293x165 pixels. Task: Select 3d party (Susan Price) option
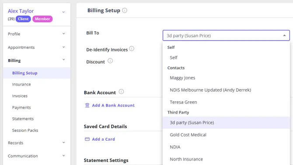tap(226, 123)
